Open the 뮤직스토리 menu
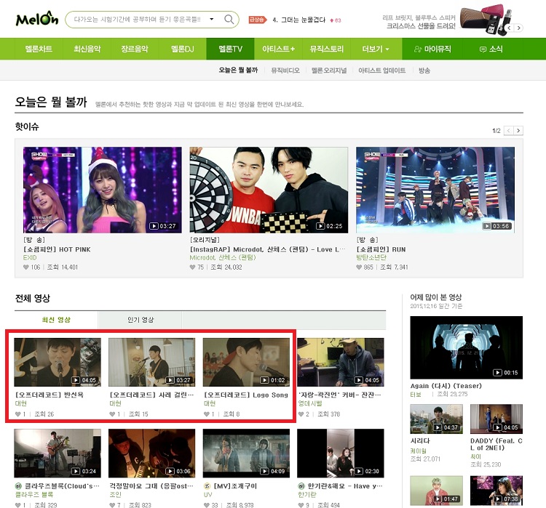The width and height of the screenshot is (546, 508). [326, 49]
